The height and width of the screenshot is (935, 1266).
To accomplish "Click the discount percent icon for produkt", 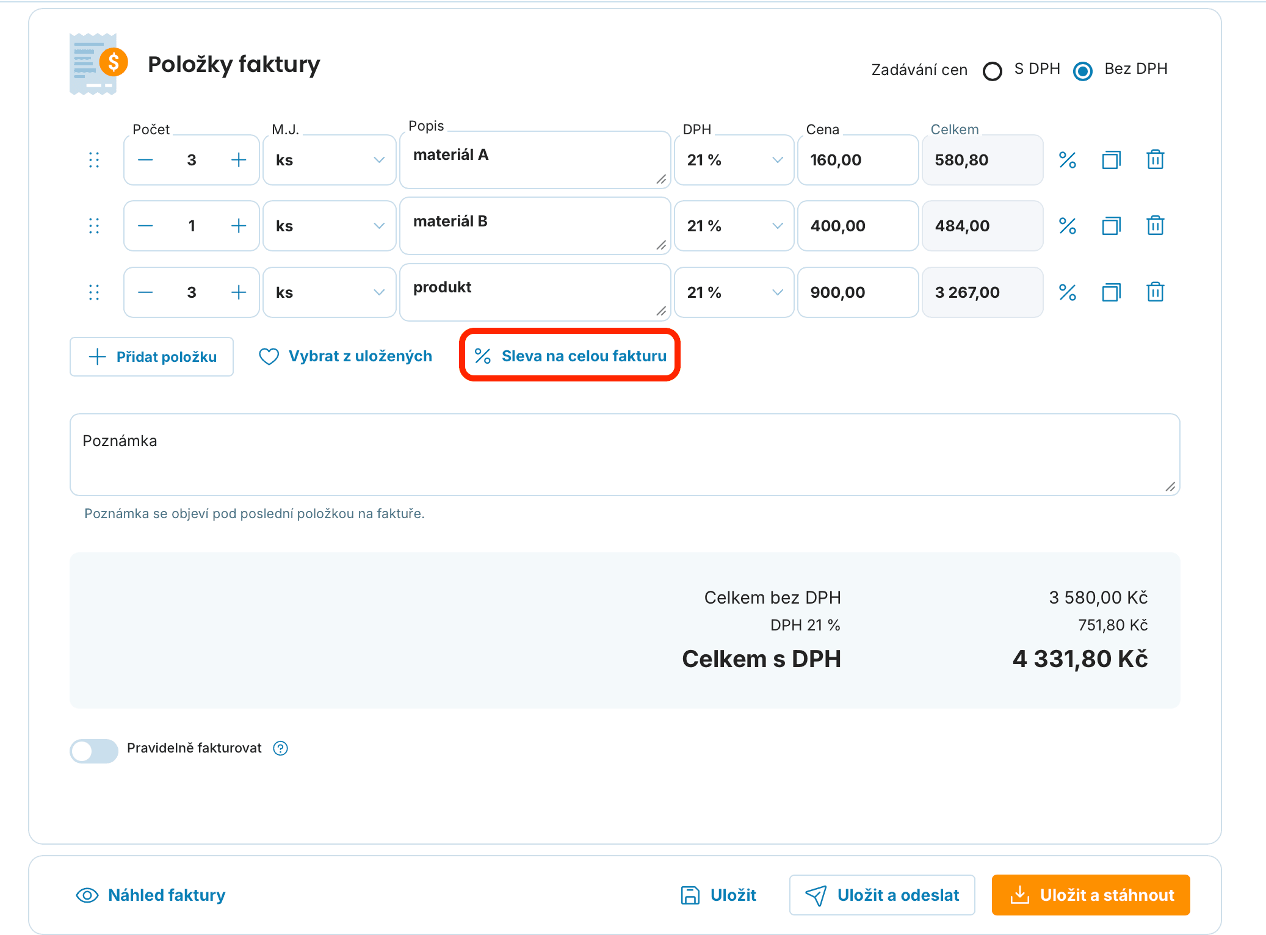I will pyautogui.click(x=1067, y=292).
